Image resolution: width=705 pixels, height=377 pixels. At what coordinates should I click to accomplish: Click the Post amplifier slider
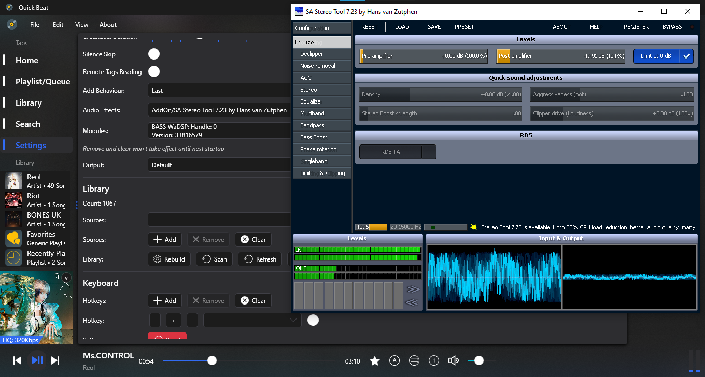pos(561,56)
